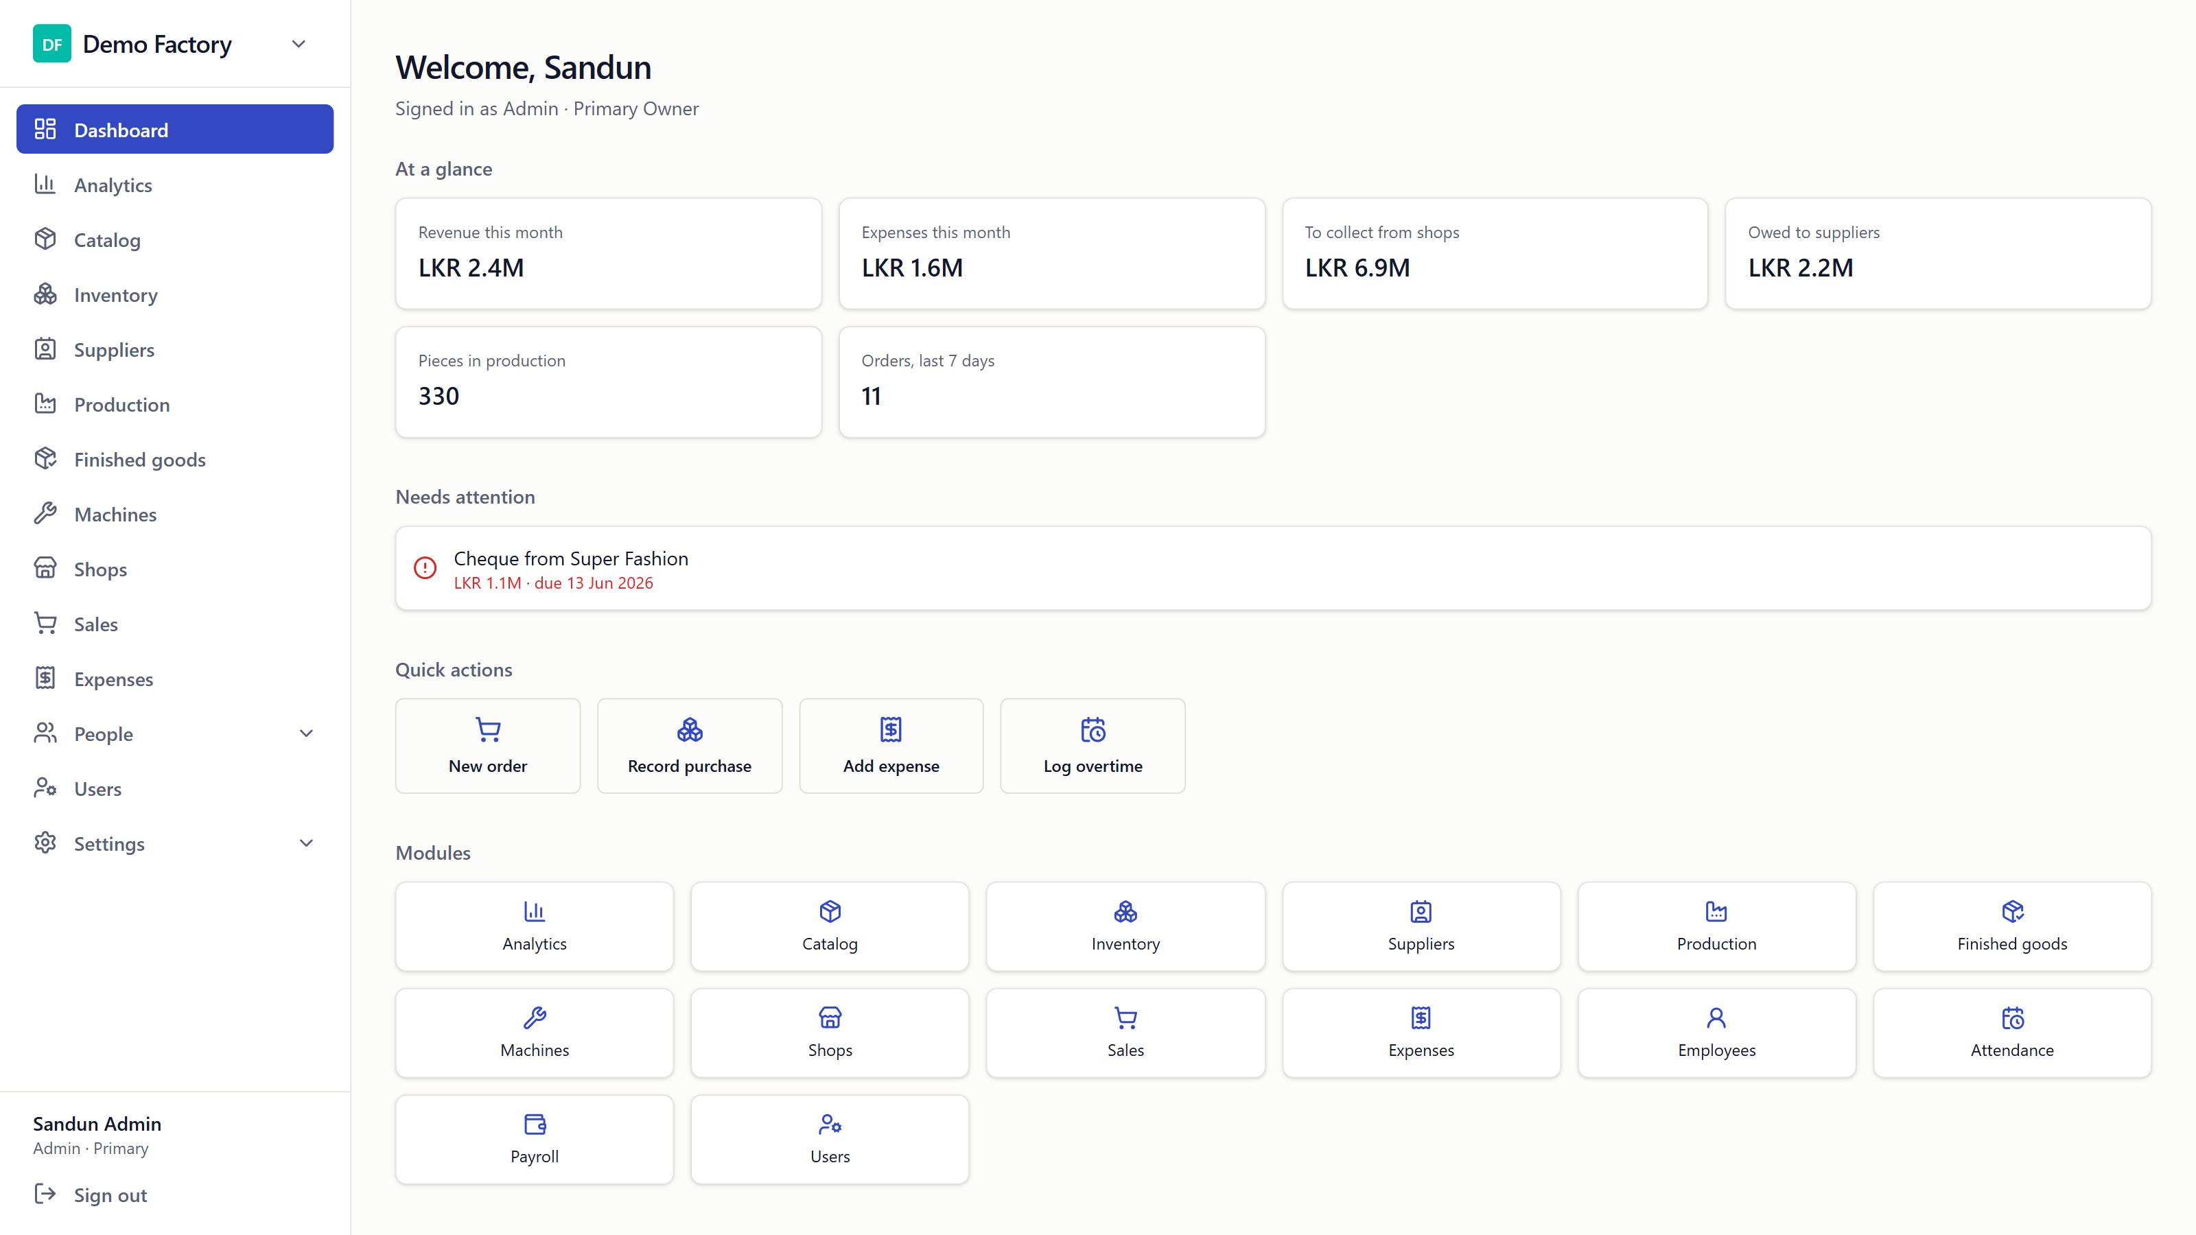This screenshot has height=1235, width=2196.
Task: Go to Dashboard in the sidebar
Action: pyautogui.click(x=175, y=130)
